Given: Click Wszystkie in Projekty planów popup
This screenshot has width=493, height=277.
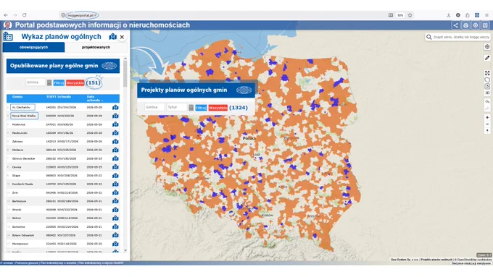Looking at the screenshot, I should [x=217, y=108].
